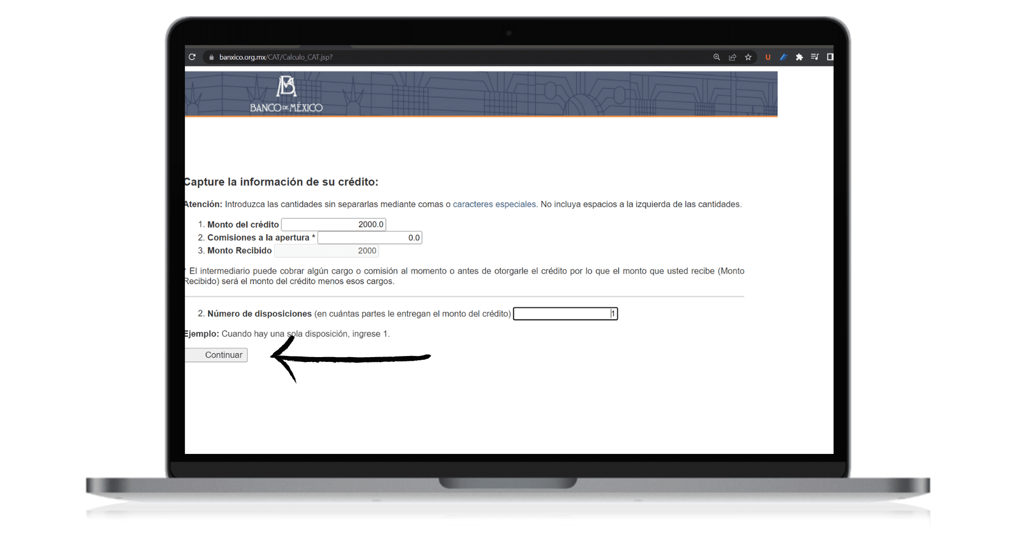The height and width of the screenshot is (541, 1016).
Task: Open the 'caracteres especiales' link
Action: [494, 204]
